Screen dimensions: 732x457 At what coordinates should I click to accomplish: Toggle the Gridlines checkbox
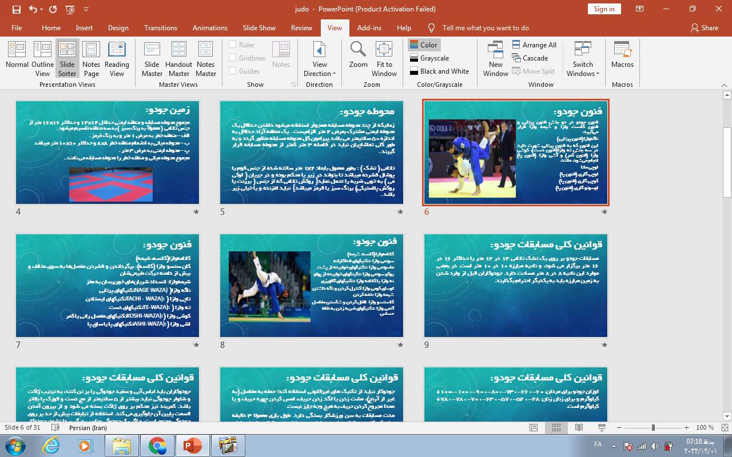coord(233,58)
